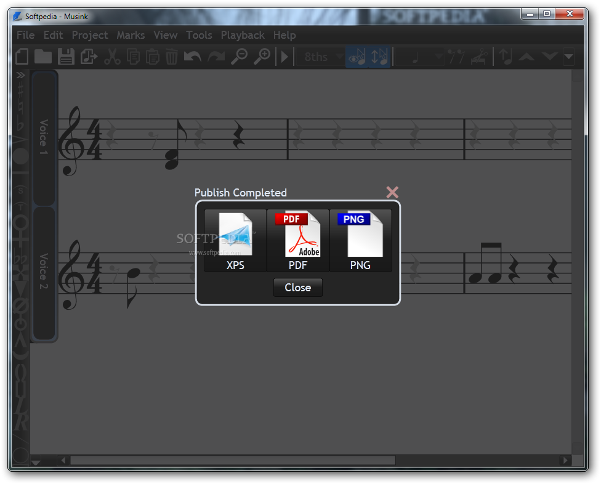
Task: Toggle the eye-note ghost visibility button
Action: pyautogui.click(x=357, y=57)
